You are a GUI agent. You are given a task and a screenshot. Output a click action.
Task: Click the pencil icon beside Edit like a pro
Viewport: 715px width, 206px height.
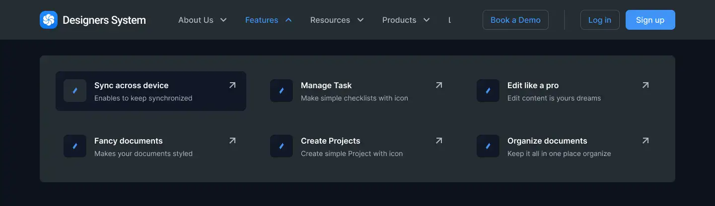pyautogui.click(x=488, y=91)
